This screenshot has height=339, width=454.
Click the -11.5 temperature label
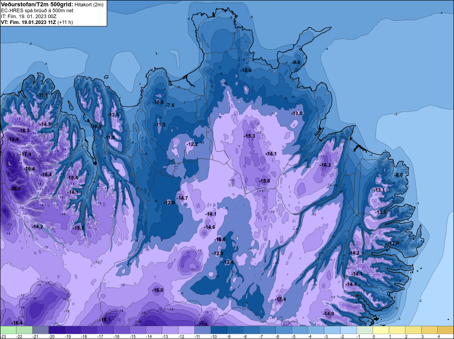(x=160, y=125)
